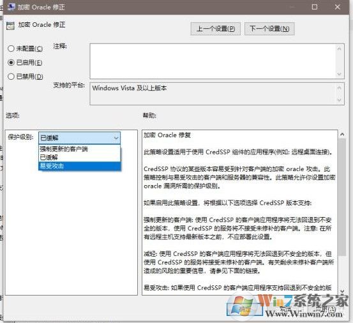Click the help paragraph starting 此策略设置适用于

(238, 152)
